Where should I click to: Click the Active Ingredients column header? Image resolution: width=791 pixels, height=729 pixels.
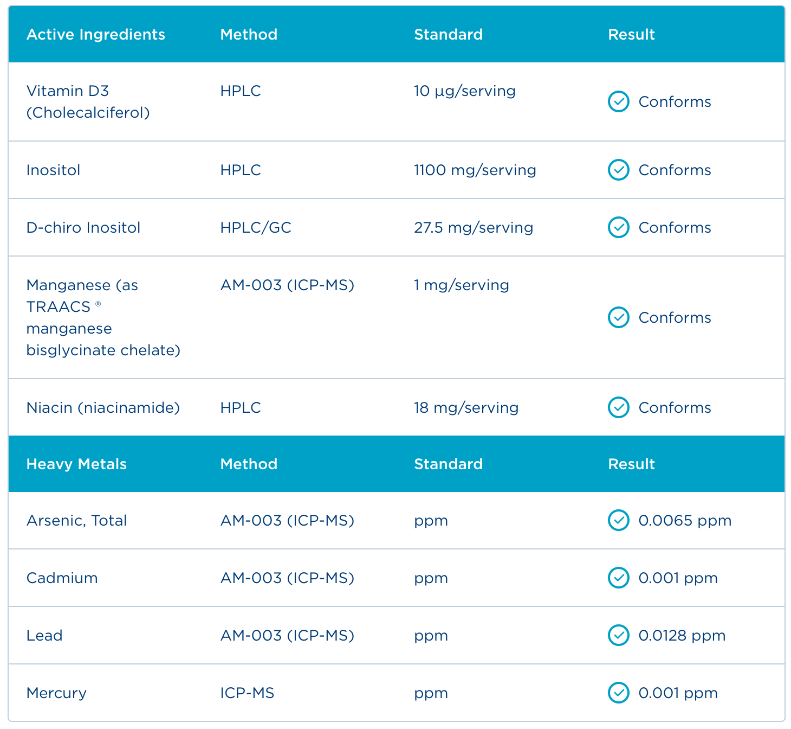tap(96, 34)
